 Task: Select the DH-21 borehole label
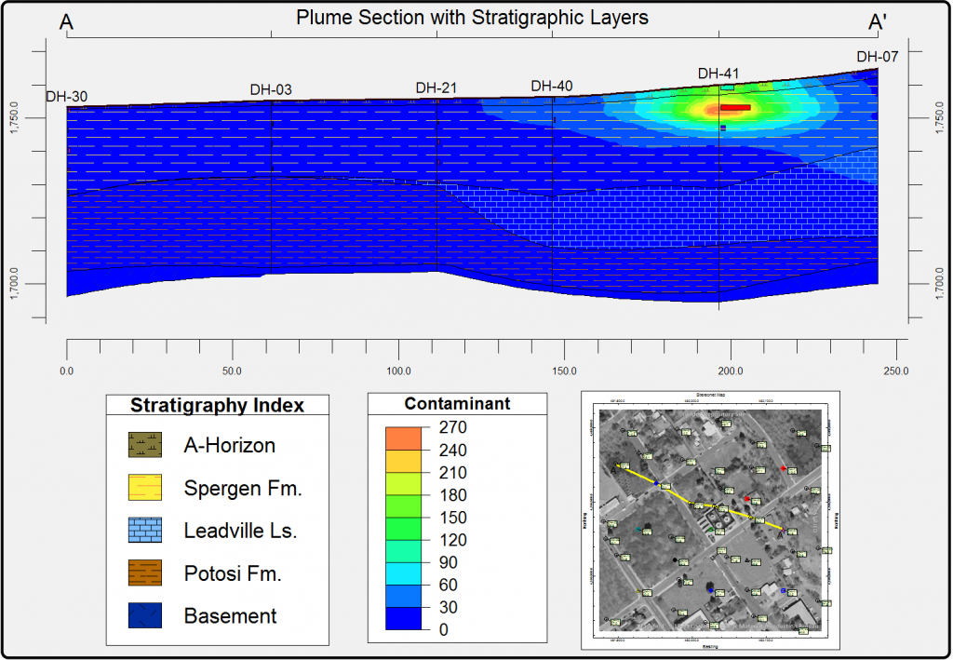[436, 88]
